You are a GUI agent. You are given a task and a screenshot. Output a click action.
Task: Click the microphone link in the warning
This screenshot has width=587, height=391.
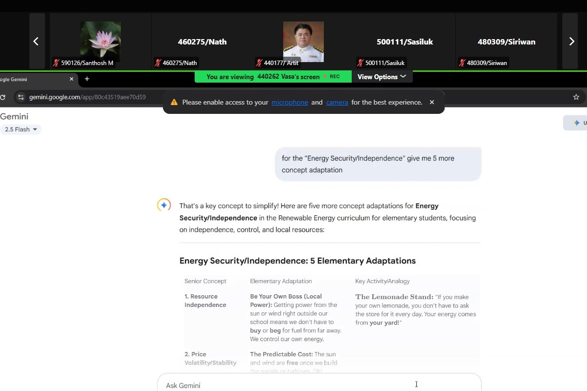pyautogui.click(x=290, y=102)
